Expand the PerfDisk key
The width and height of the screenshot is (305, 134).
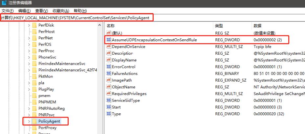(29, 25)
